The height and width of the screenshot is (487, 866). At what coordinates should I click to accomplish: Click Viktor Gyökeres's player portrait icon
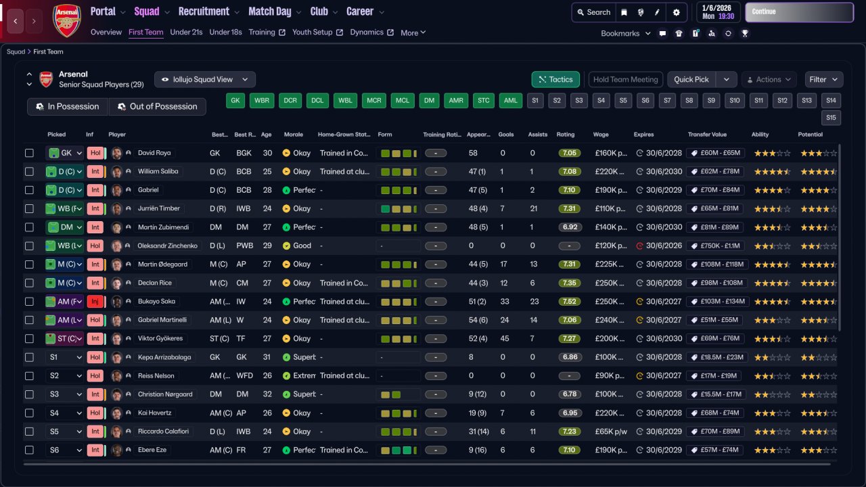tap(117, 338)
